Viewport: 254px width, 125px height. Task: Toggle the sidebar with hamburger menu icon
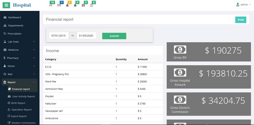click(6, 5)
